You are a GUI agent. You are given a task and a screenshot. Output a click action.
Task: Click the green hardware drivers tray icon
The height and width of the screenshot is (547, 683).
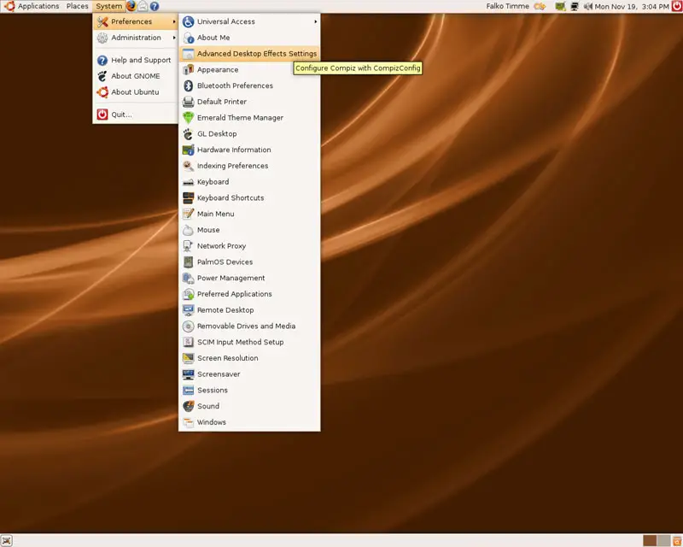560,6
